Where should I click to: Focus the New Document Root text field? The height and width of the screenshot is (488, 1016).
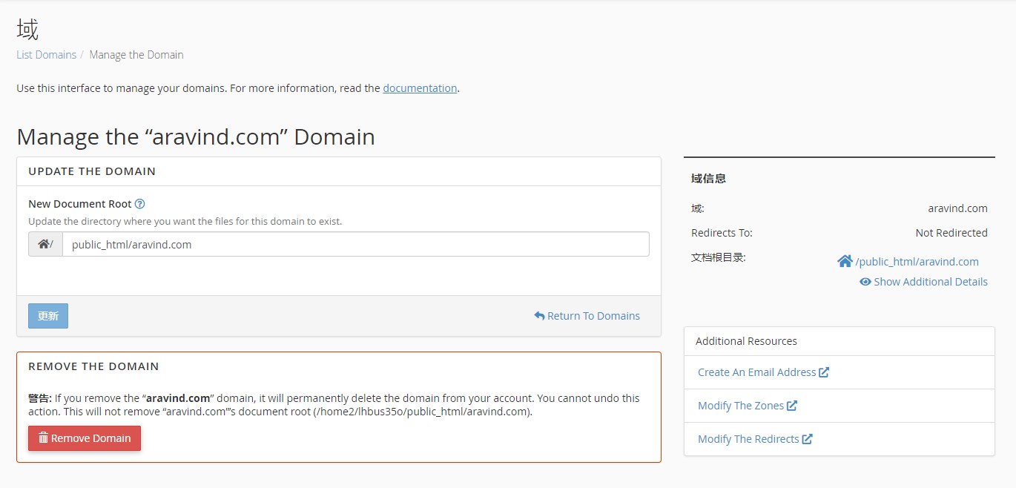pos(355,244)
